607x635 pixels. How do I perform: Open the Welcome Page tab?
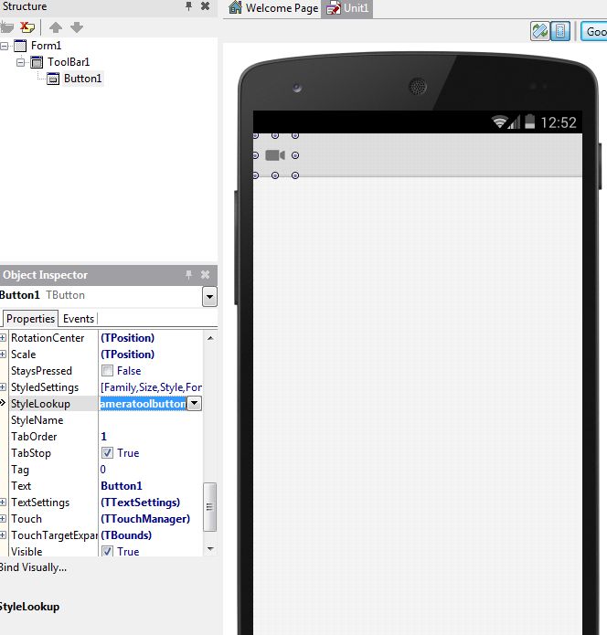tap(274, 8)
